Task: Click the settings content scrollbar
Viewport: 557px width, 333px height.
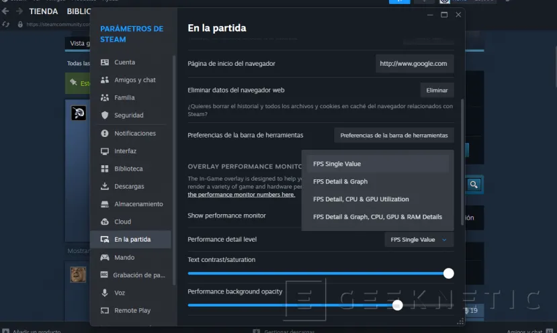Action: tap(462, 162)
